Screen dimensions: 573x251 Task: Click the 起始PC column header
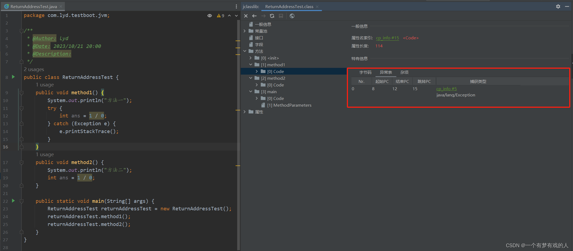382,81
